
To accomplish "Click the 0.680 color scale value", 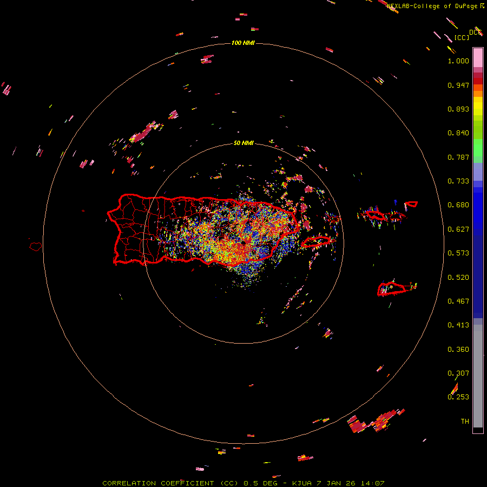I will [x=458, y=205].
